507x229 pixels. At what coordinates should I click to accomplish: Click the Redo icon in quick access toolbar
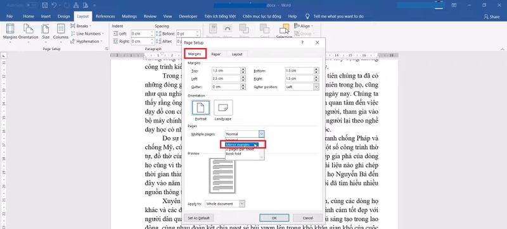[67, 5]
